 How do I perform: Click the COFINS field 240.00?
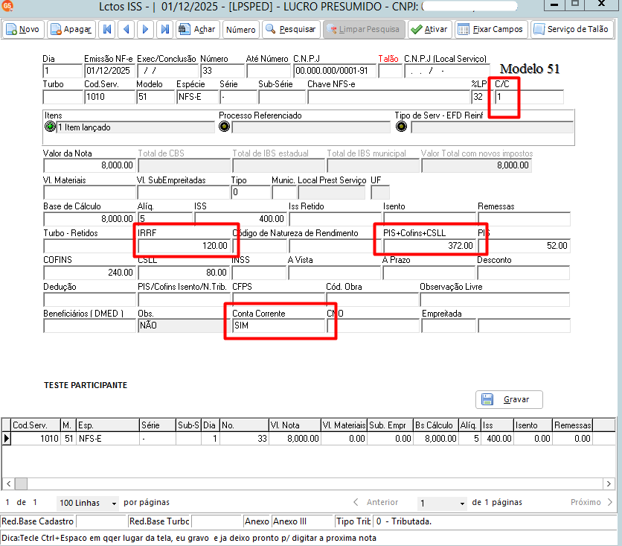(x=89, y=273)
